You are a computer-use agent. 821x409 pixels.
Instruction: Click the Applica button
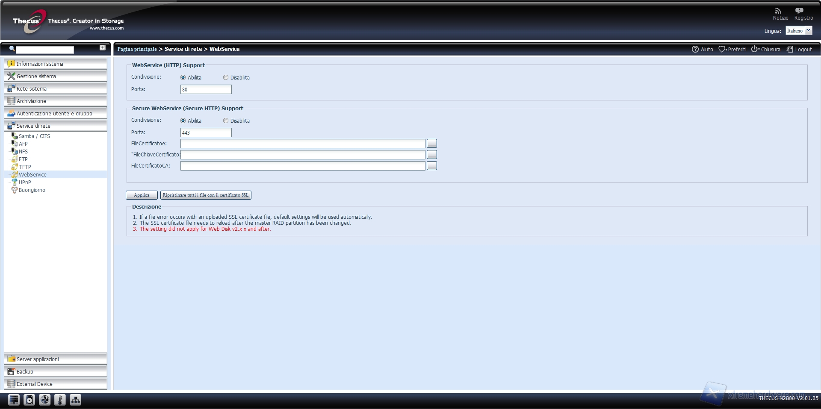pyautogui.click(x=142, y=195)
